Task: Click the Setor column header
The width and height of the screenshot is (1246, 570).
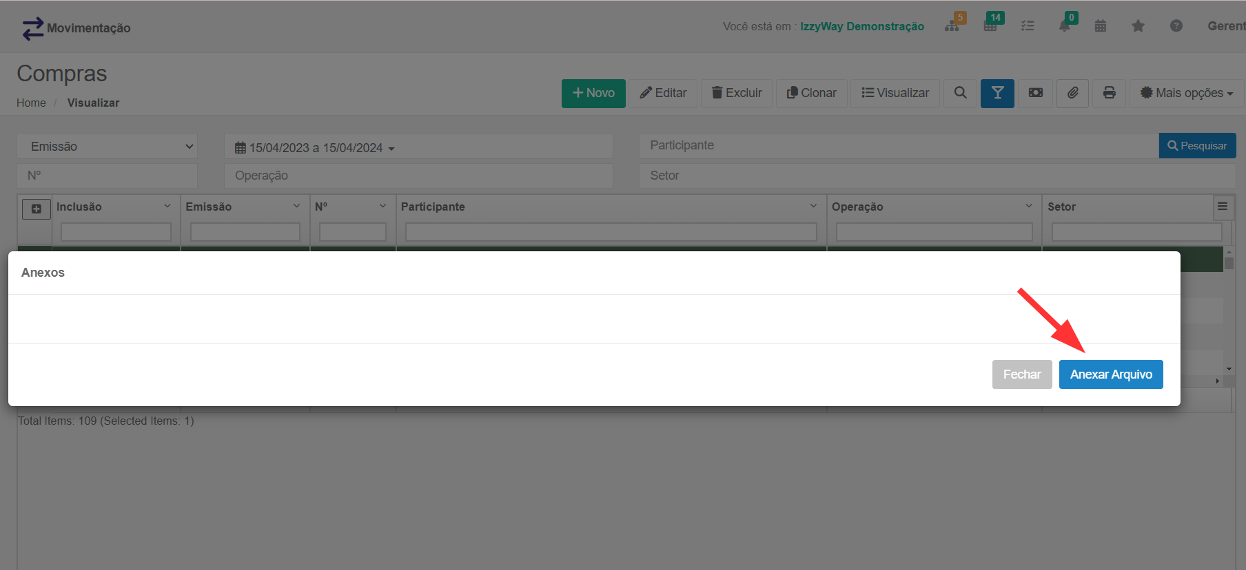Action: tap(1061, 207)
